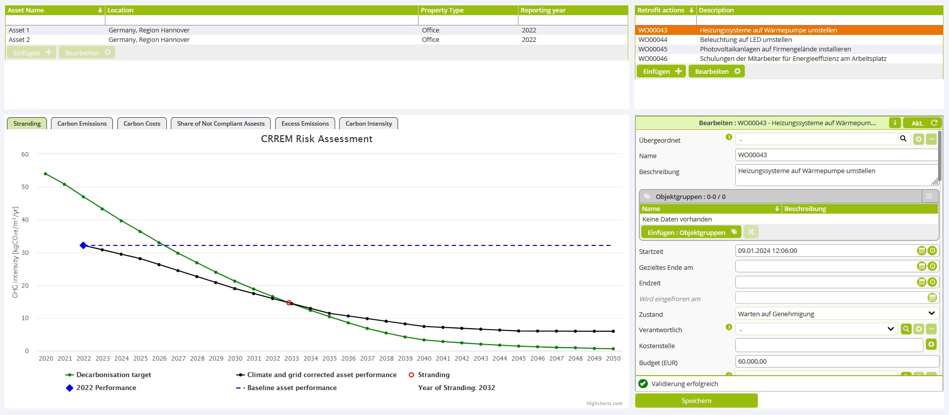Screen dimensions: 949x415
Task: Click the search icon beside Verantwortlich
Action: pos(906,329)
